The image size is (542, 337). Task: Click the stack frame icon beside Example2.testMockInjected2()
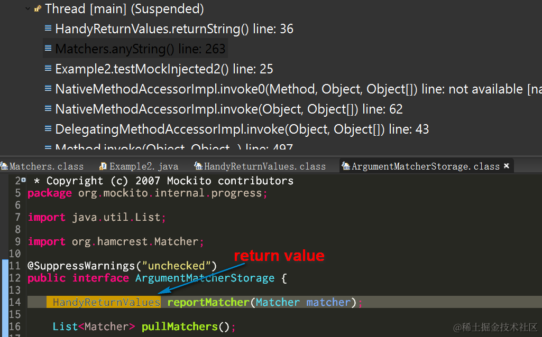[48, 69]
